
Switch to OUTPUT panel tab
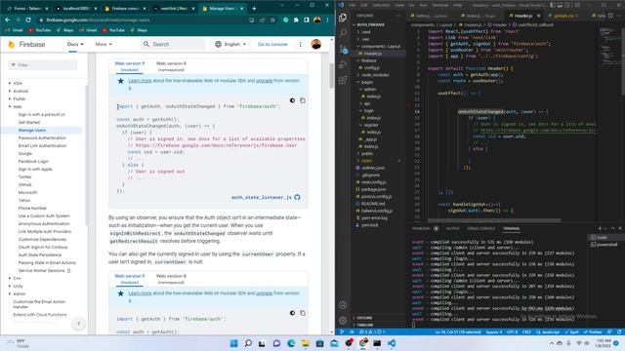[x=452, y=229]
